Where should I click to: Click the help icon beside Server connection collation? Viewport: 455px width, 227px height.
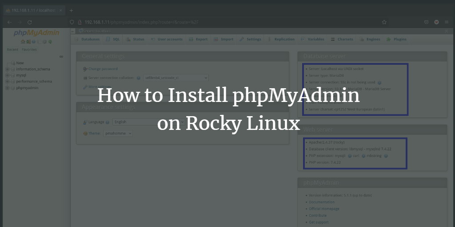pos(139,78)
